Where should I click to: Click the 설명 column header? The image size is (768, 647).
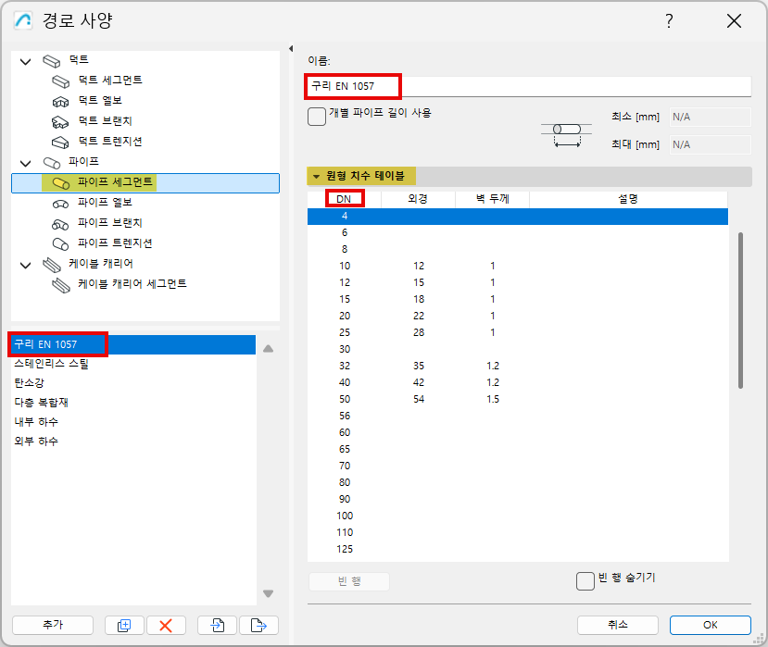click(x=628, y=199)
